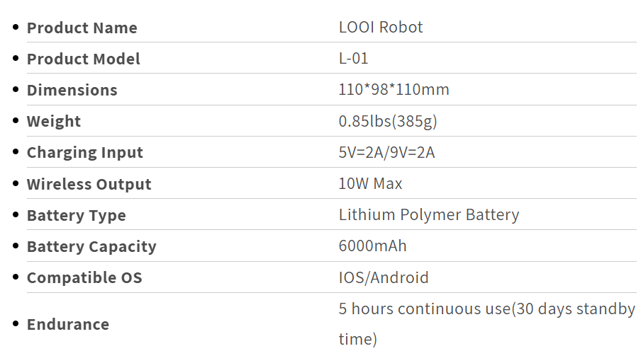
Task: Select the IOS/Android value text
Action: point(384,277)
